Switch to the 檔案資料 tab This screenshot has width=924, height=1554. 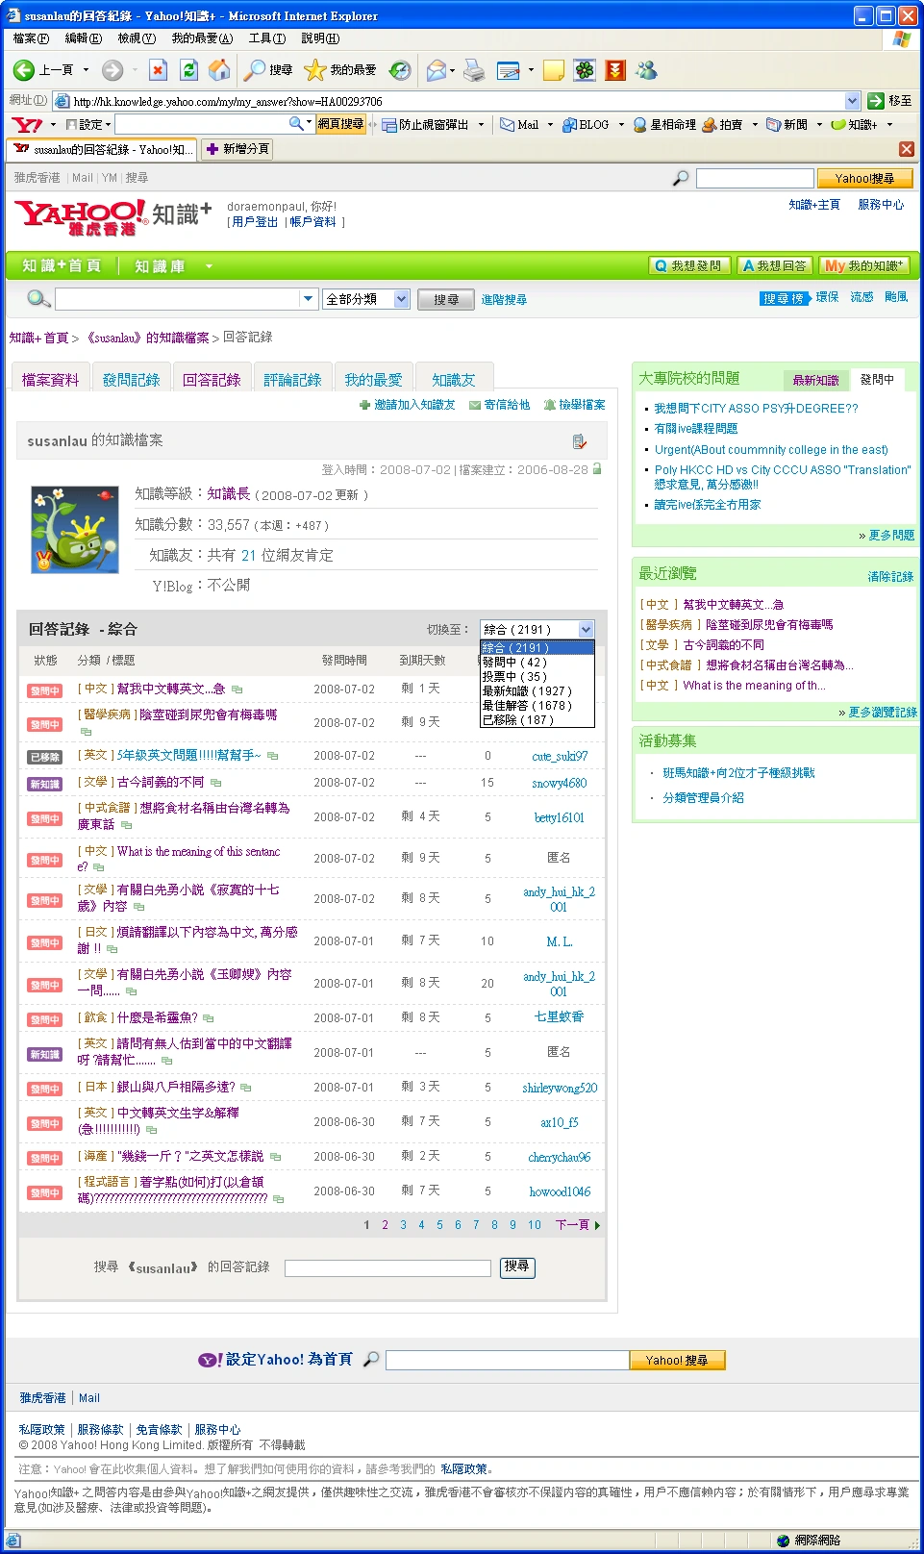(x=51, y=380)
